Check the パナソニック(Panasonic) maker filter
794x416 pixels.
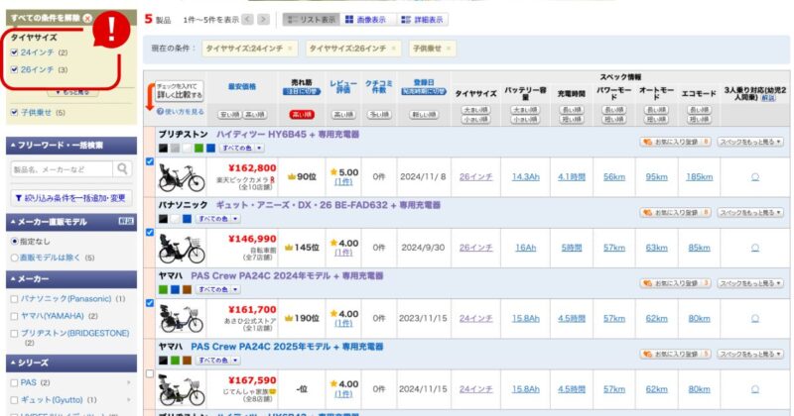(14, 299)
